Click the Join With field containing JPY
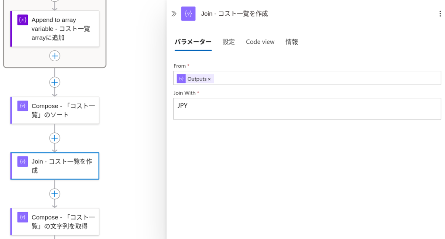Viewport: 445px width, 239px height. pos(307,109)
